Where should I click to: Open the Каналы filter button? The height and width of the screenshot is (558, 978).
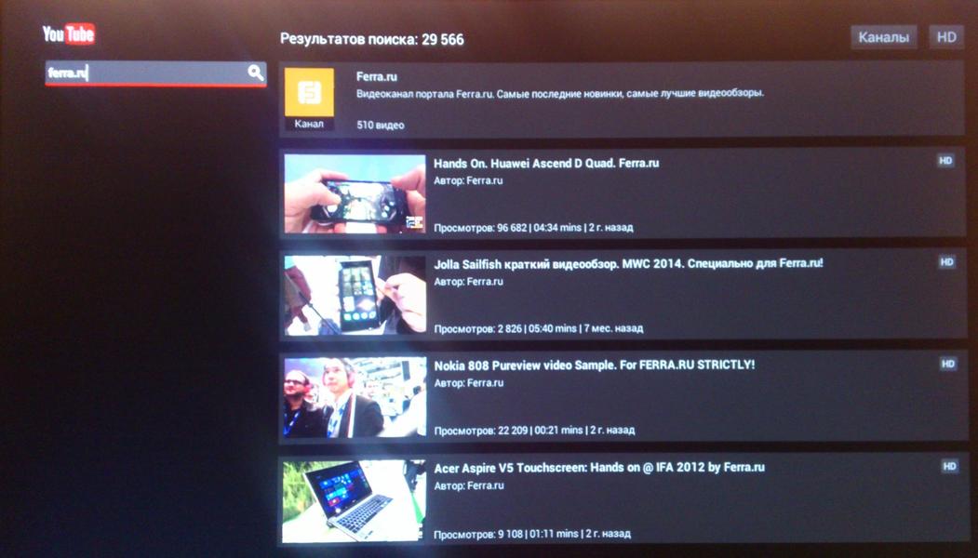click(x=884, y=37)
